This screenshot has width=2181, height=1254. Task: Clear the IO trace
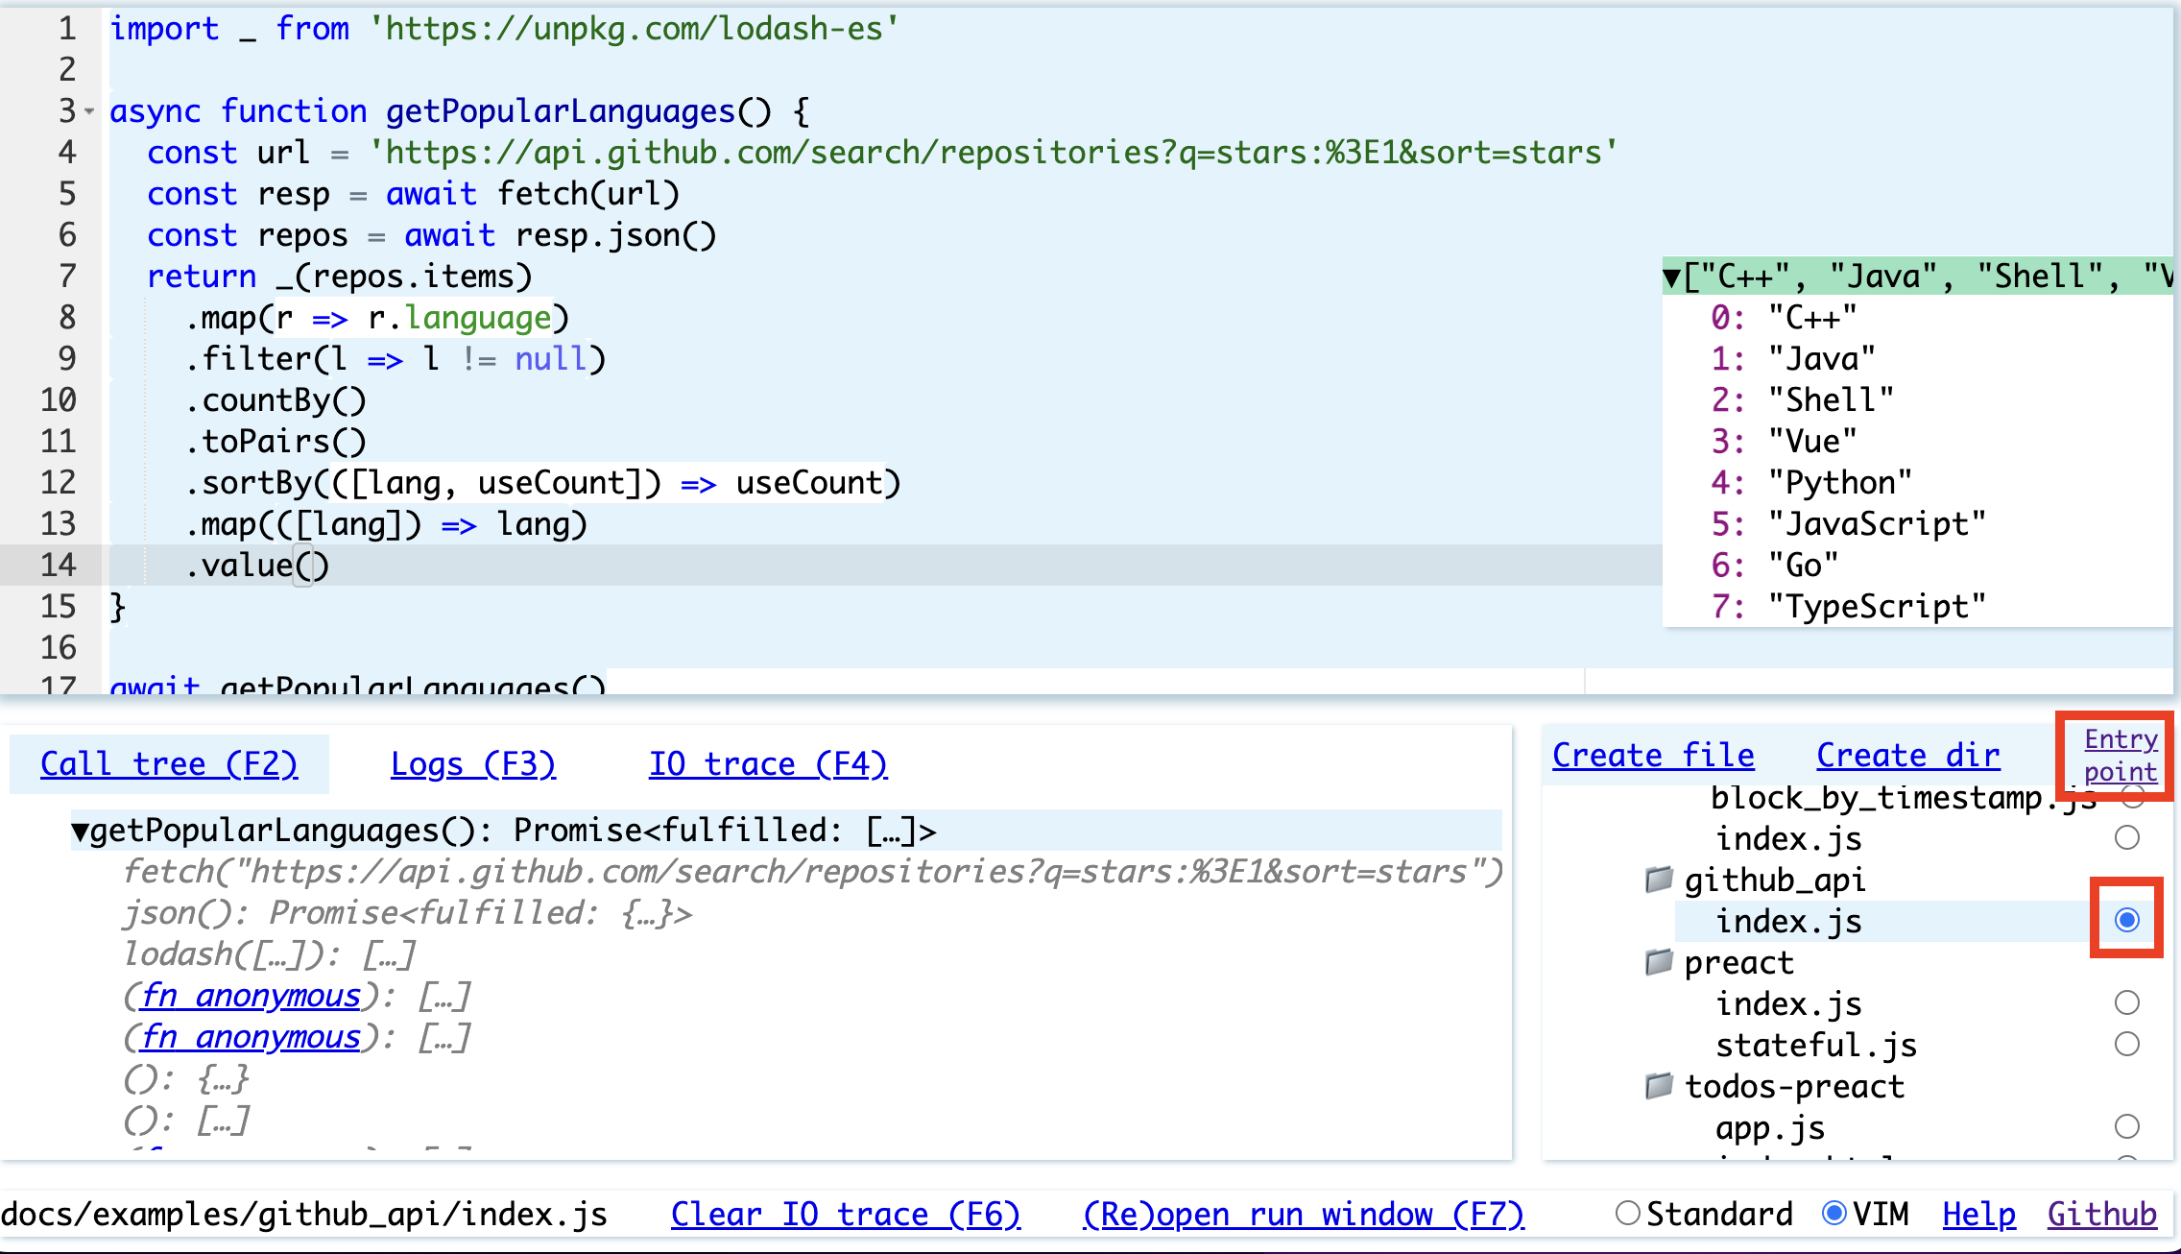845,1213
